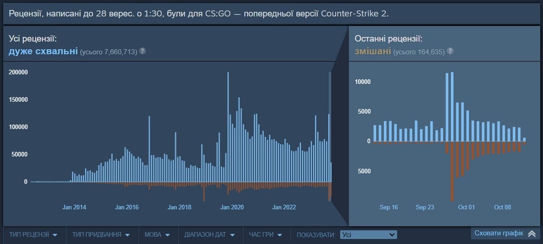The image size is (543, 244).
Task: Click the Sep 23 axis label
Action: (x=425, y=207)
